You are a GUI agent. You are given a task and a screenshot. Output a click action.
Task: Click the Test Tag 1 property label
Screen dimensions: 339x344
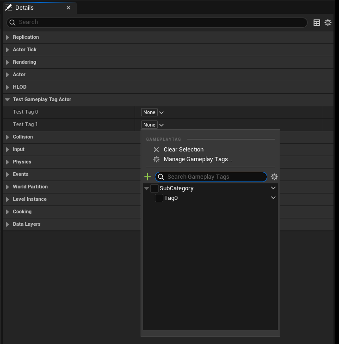point(25,124)
